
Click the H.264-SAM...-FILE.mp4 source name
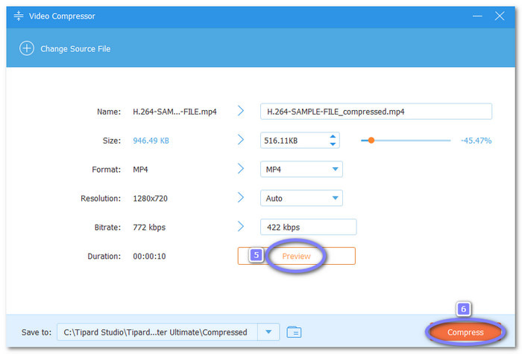point(174,112)
